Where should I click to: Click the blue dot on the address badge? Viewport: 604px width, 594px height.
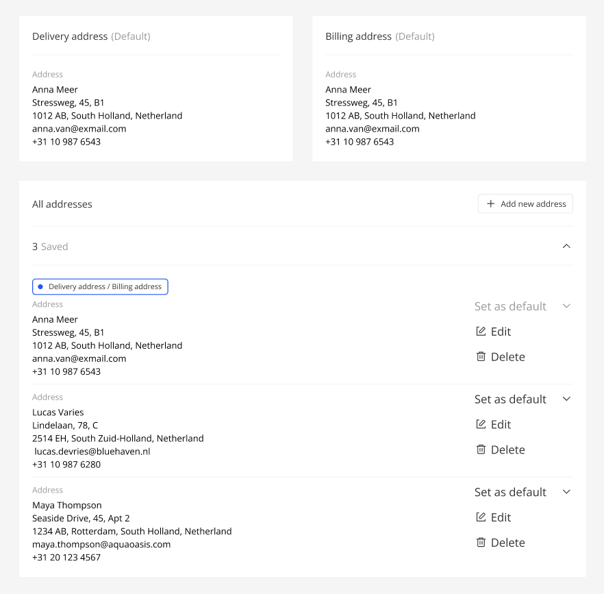(40, 287)
